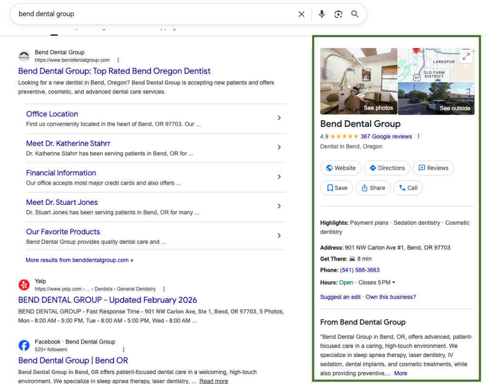Click the search magnifier icon
This screenshot has width=487, height=384.
click(355, 14)
